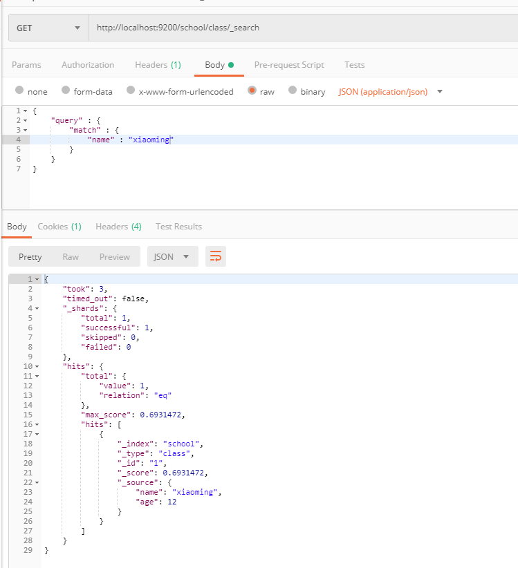518x568 pixels.
Task: Open the response Headers (4) tab
Action: (x=118, y=227)
